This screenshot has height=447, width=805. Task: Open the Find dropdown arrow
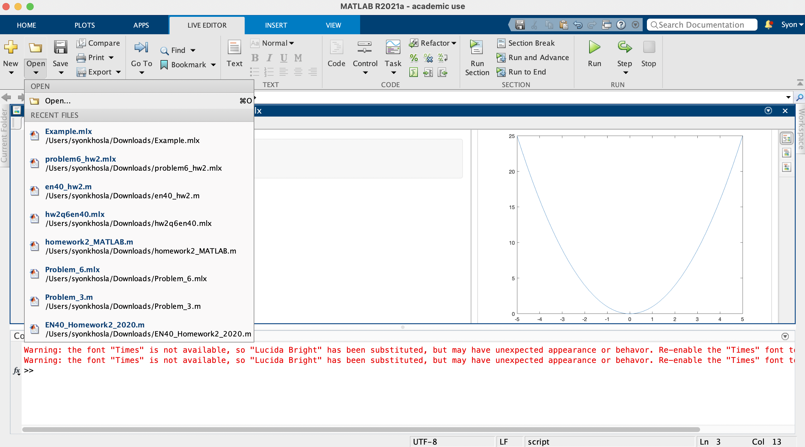click(193, 50)
